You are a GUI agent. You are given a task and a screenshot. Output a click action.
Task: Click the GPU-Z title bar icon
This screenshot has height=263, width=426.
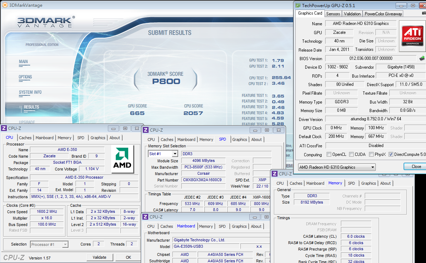click(298, 5)
